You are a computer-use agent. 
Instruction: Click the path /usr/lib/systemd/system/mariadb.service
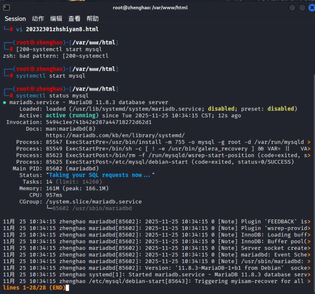point(137,109)
